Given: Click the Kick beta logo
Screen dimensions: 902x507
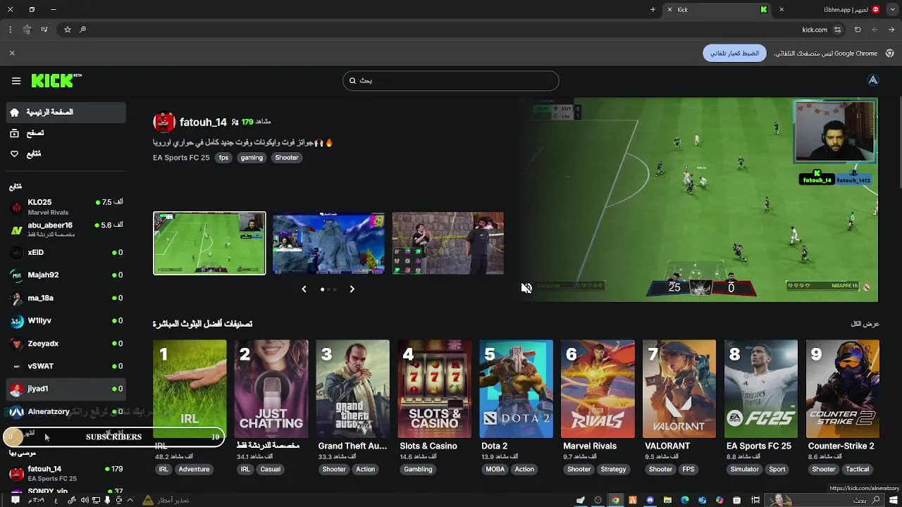Looking at the screenshot, I should (x=56, y=81).
